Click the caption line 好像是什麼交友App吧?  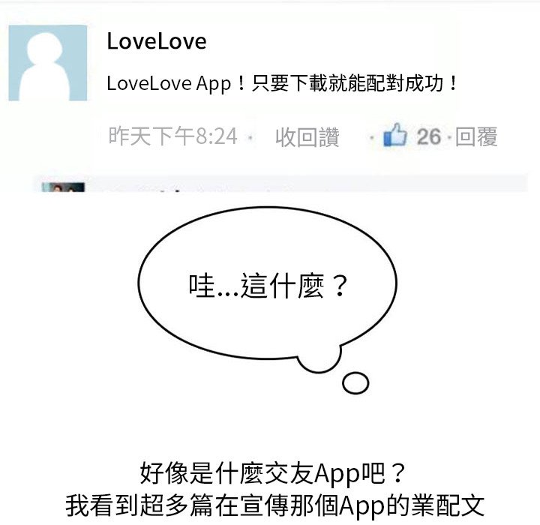[273, 473]
